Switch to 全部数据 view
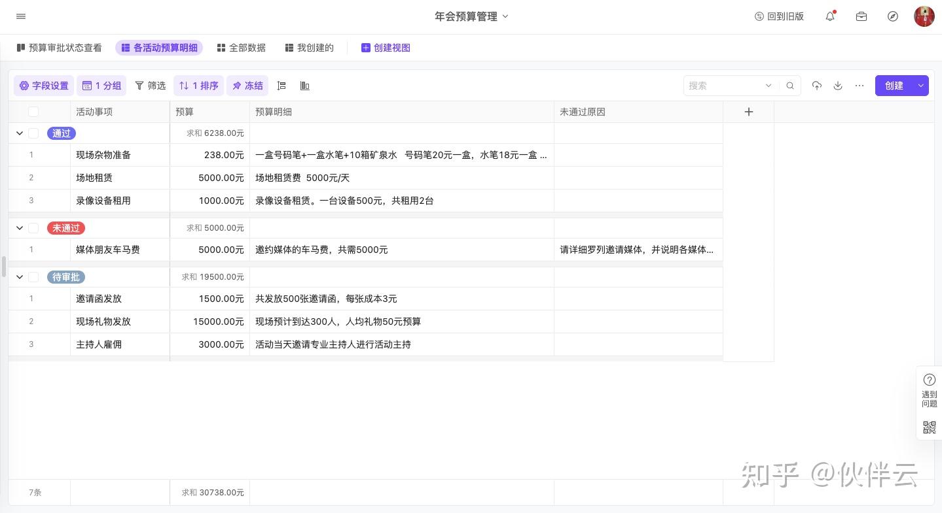Viewport: 942px width, 513px height. point(241,48)
